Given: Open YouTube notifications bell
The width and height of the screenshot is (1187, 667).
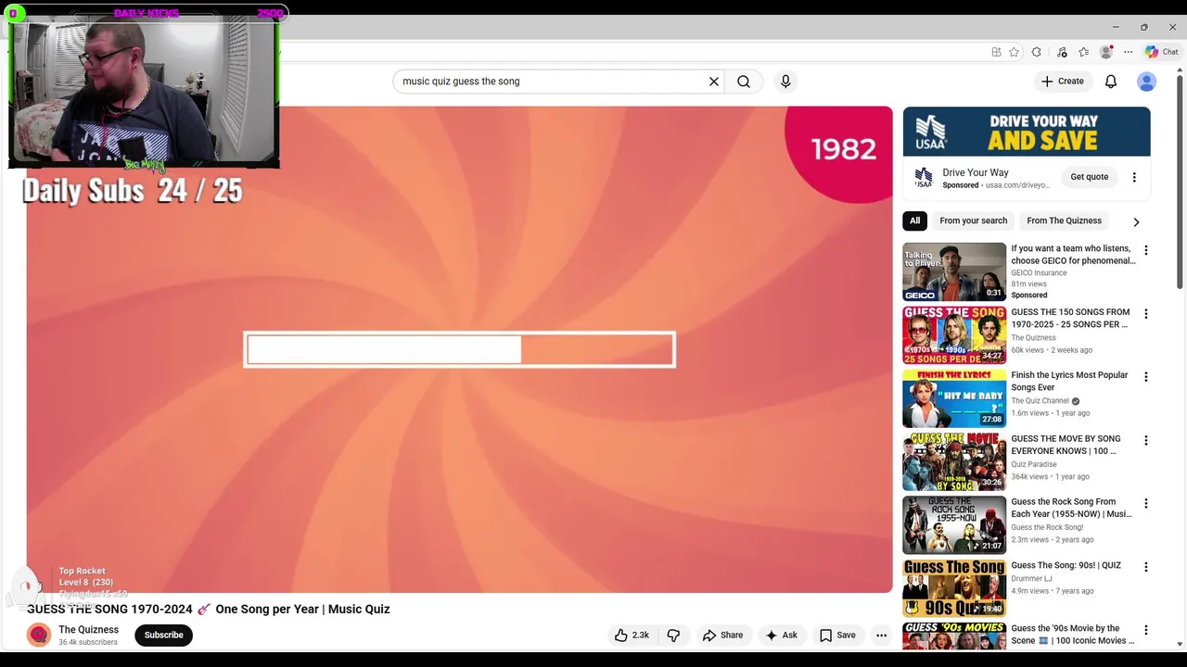Looking at the screenshot, I should point(1111,82).
